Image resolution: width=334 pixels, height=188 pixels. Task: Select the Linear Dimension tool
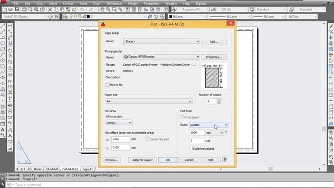[x=10, y=26]
